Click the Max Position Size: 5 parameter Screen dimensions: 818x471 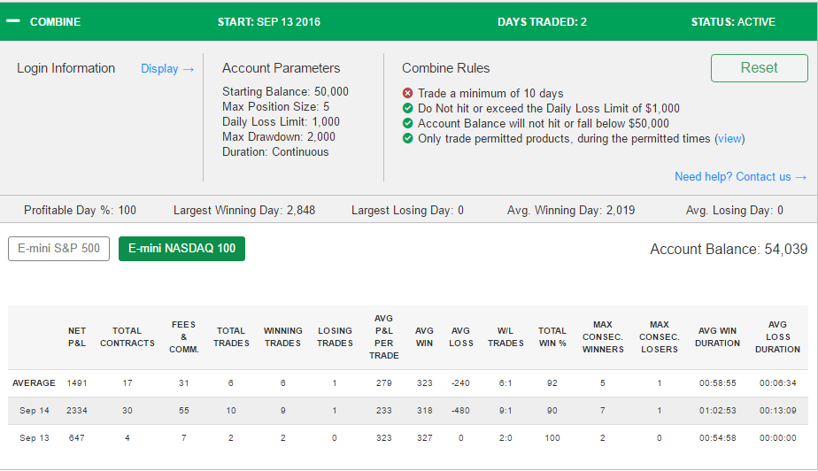pos(275,106)
